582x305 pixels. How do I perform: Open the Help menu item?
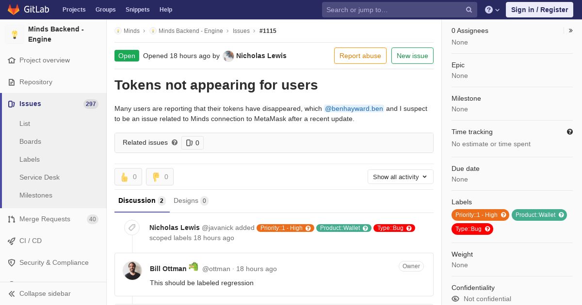[x=166, y=10]
